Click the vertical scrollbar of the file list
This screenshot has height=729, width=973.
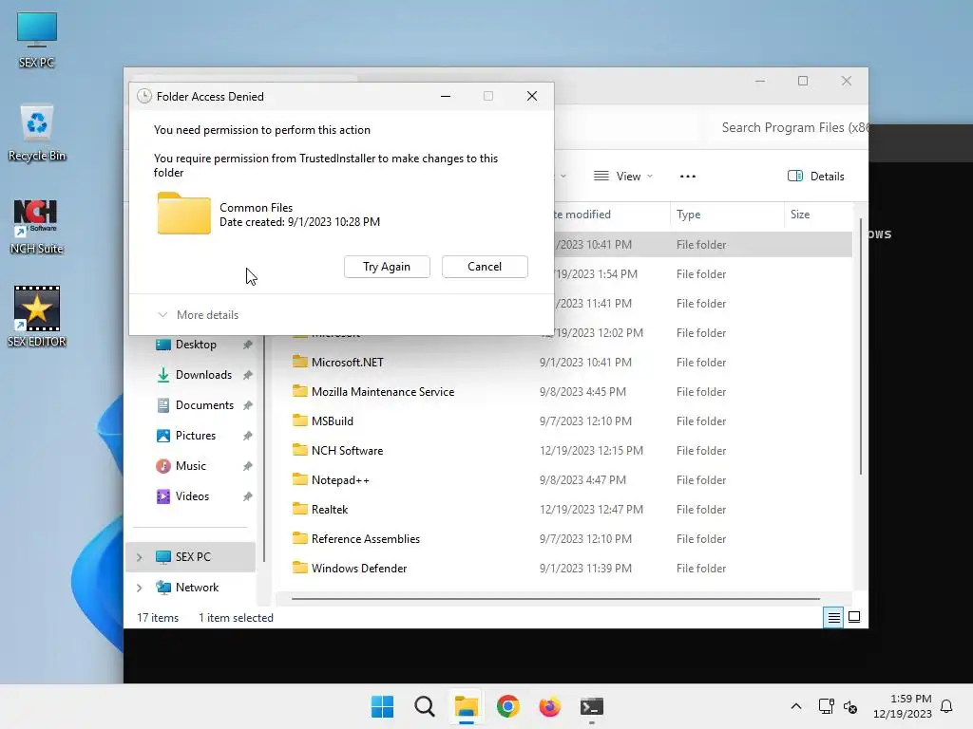[x=861, y=347]
